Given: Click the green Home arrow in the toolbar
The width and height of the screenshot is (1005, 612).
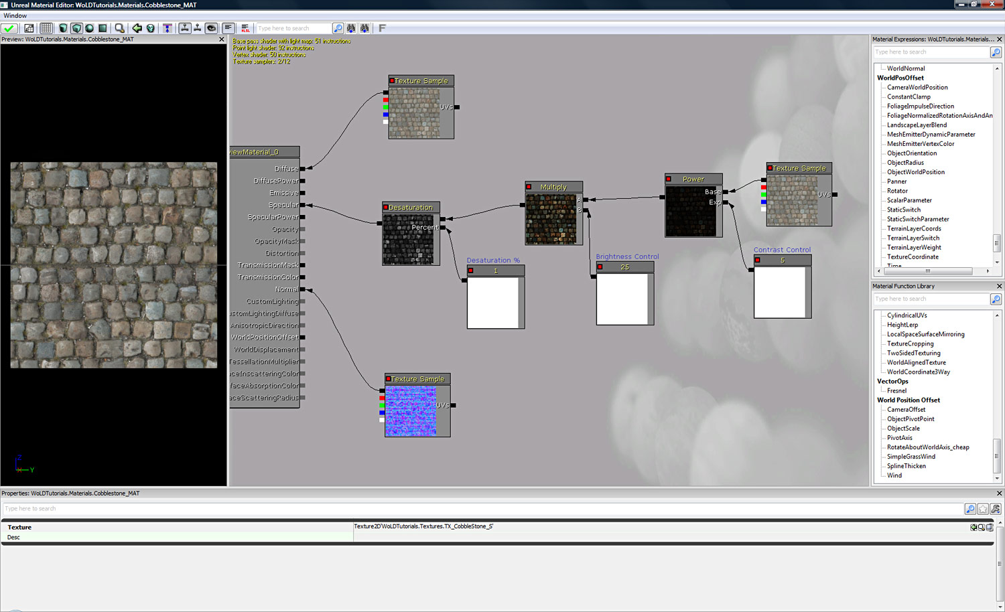Looking at the screenshot, I should 137,27.
